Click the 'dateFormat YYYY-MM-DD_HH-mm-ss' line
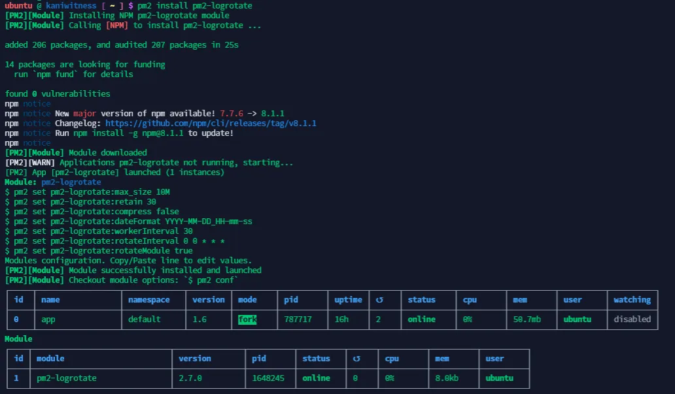The height and width of the screenshot is (394, 675). [x=128, y=222]
